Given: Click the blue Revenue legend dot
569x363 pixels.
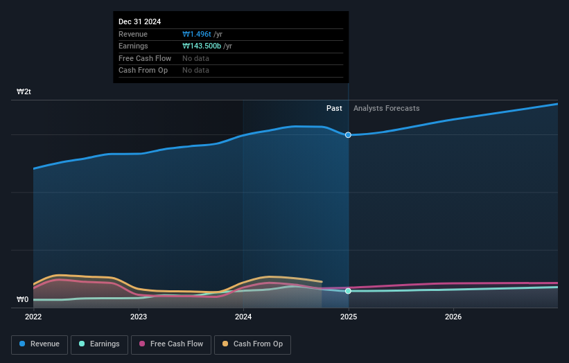Looking at the screenshot, I should click(22, 344).
